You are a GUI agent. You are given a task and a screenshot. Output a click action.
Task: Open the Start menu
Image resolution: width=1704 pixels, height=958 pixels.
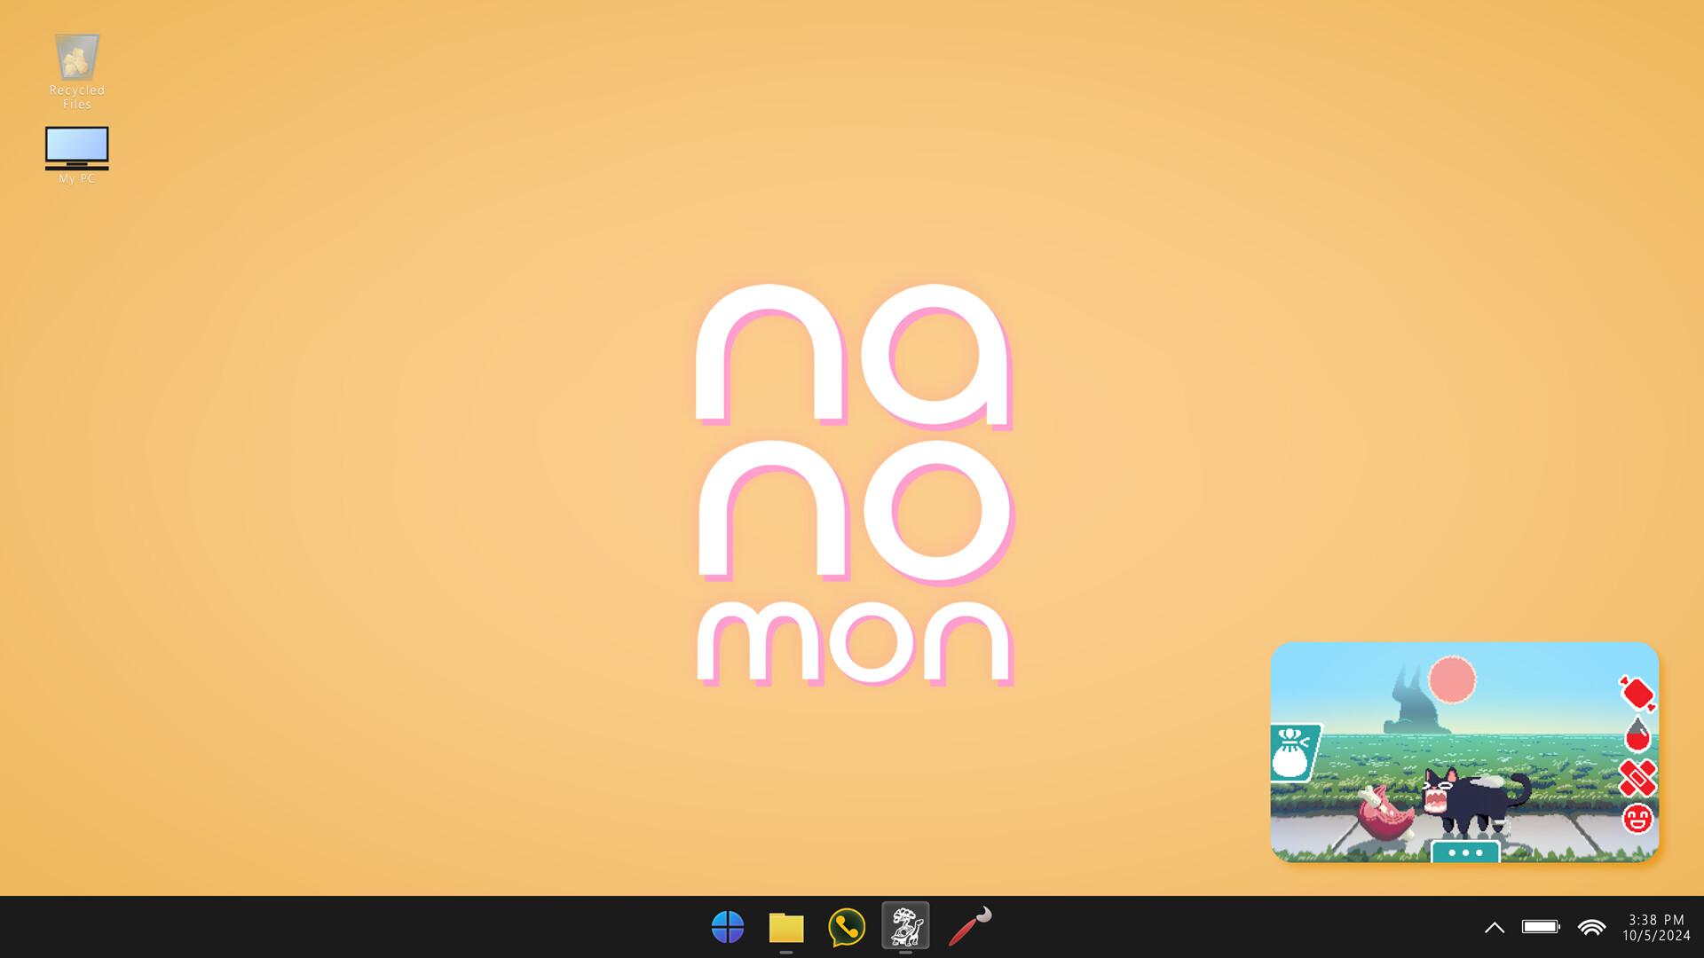[x=728, y=926]
